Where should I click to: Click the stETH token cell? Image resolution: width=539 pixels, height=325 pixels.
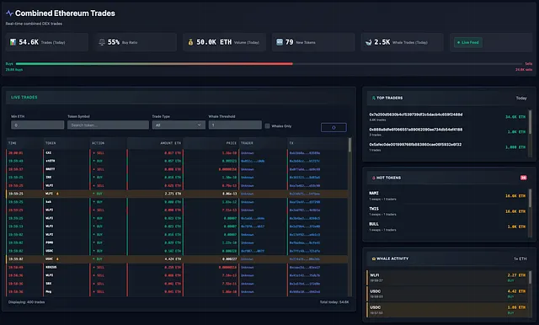click(x=51, y=161)
